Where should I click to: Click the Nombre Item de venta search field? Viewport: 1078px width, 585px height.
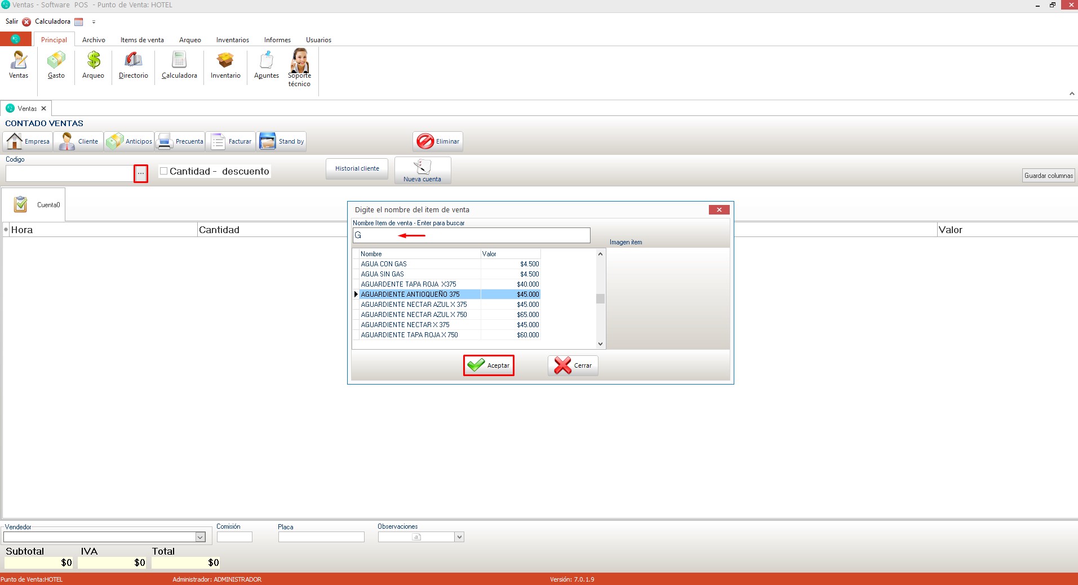point(471,235)
